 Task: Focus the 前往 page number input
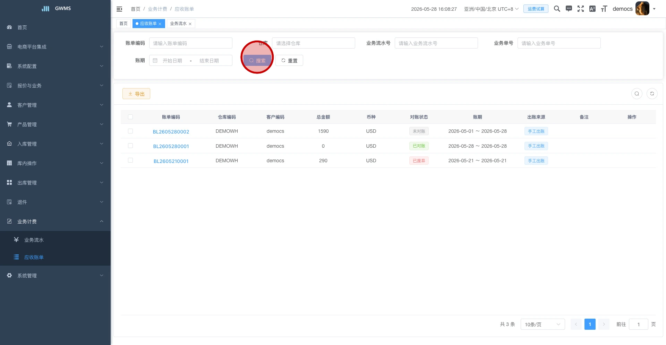(x=639, y=325)
